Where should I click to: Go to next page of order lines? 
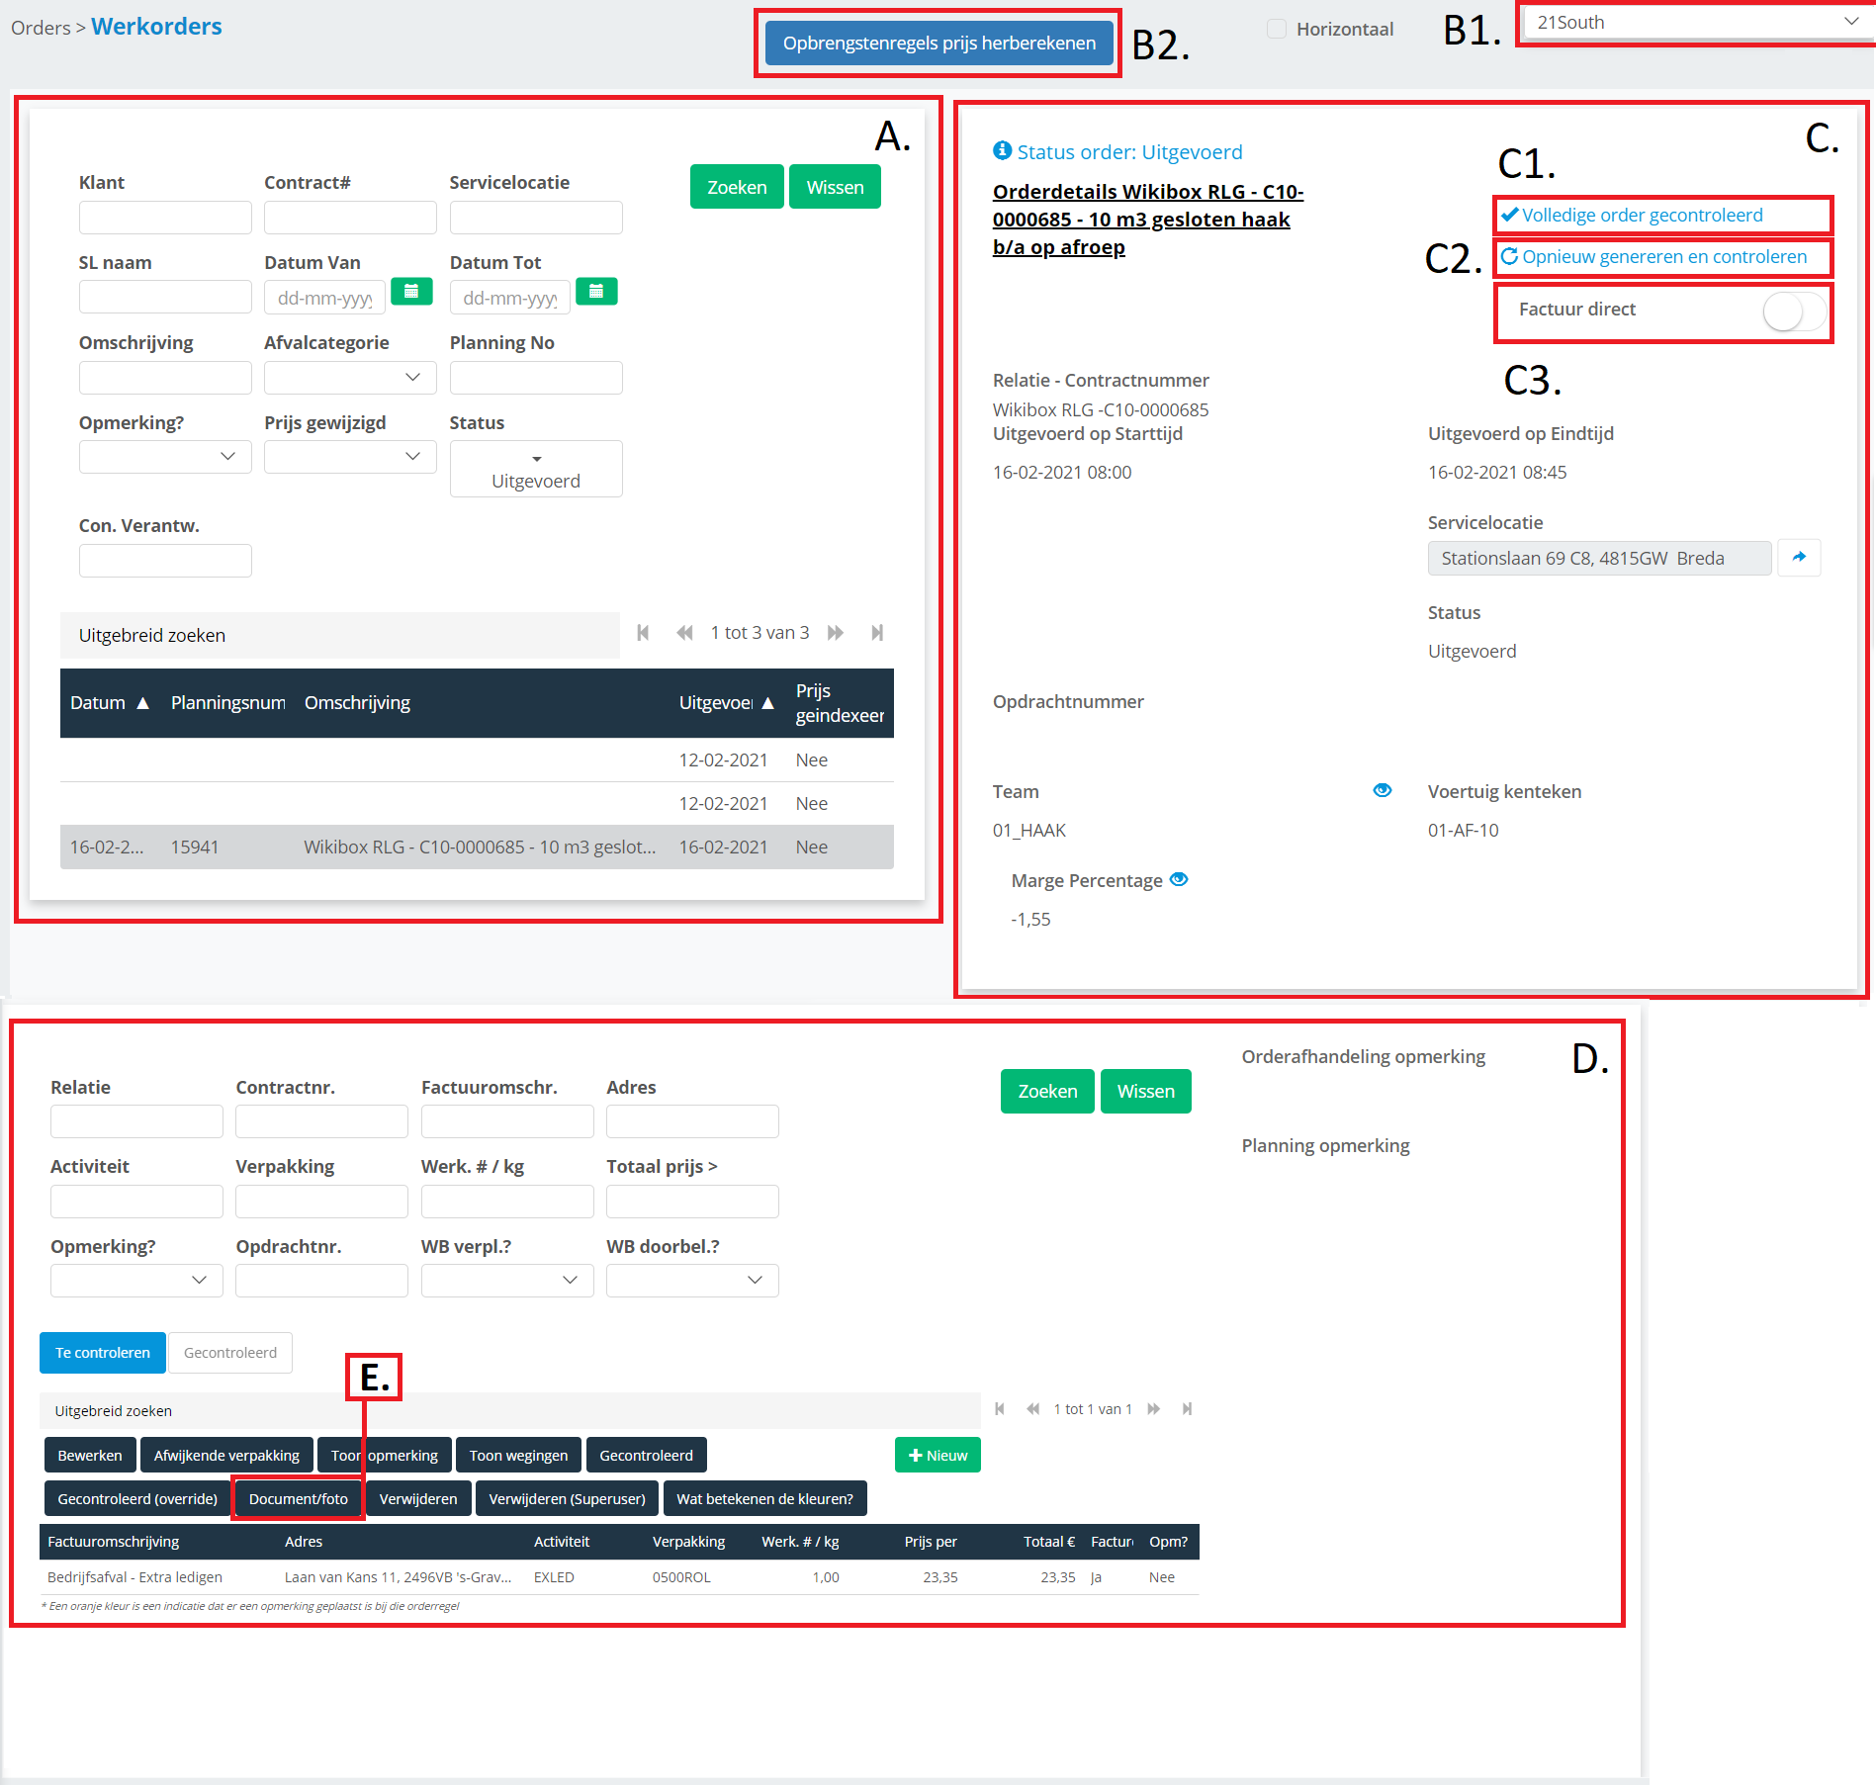pos(1154,1409)
